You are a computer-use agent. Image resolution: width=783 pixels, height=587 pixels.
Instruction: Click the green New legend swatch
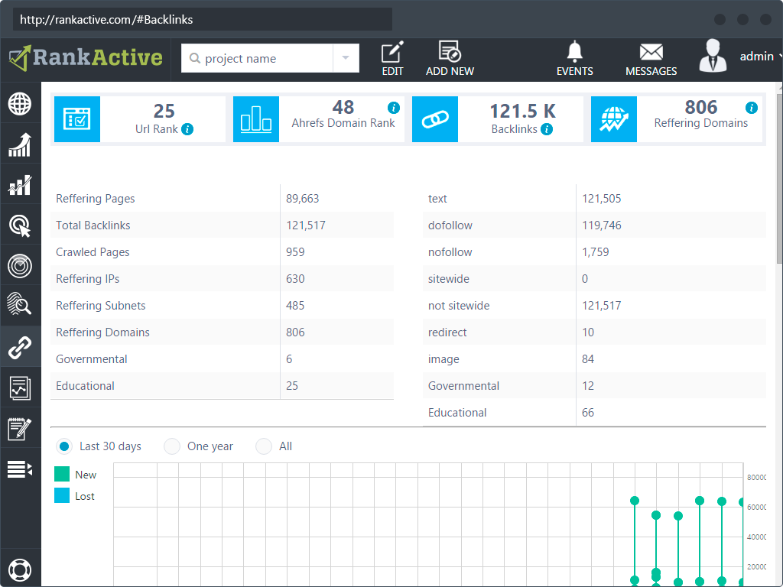pos(62,474)
